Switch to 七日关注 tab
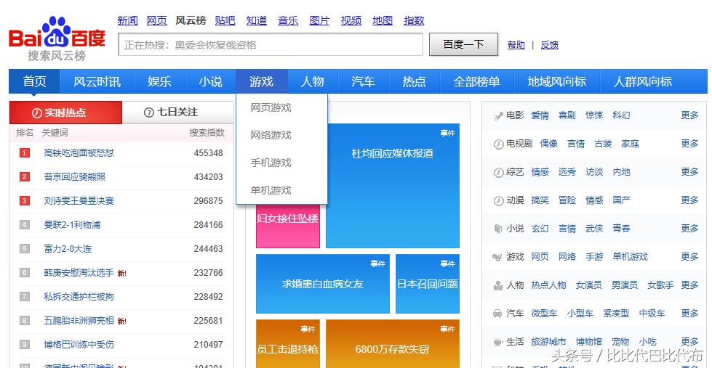 [178, 113]
